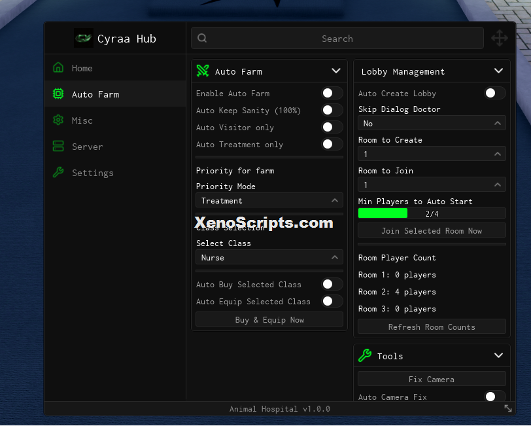Image resolution: width=531 pixels, height=445 pixels.
Task: Switch to the Auto Farm sidebar tab
Action: pyautogui.click(x=115, y=94)
